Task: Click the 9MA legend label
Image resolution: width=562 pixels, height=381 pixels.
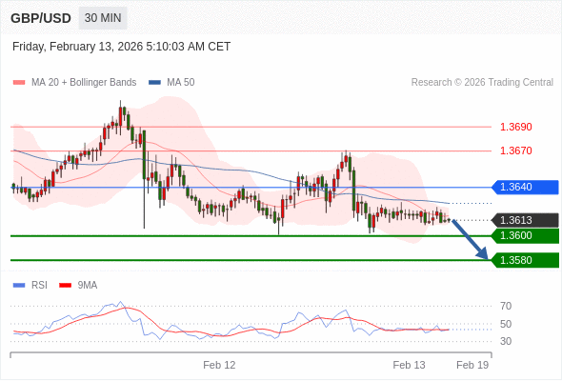Action: tap(88, 286)
